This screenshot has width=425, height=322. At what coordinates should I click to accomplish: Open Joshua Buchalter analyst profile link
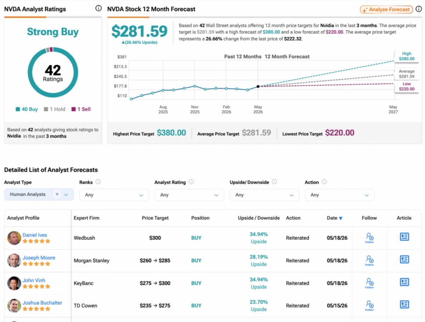[42, 303]
